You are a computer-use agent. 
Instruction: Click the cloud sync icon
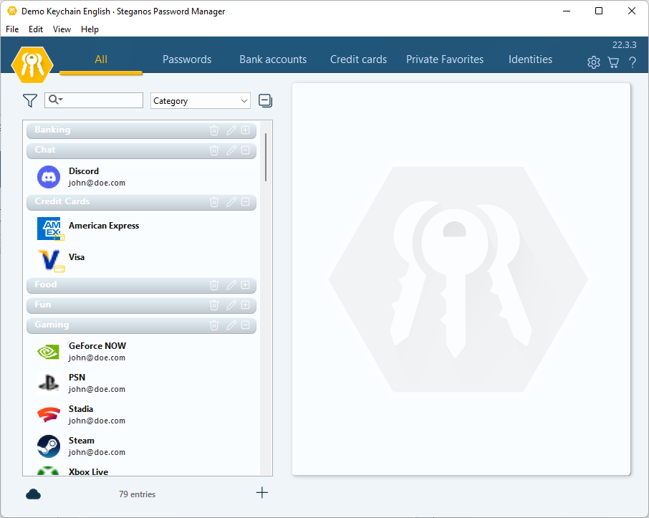33,494
